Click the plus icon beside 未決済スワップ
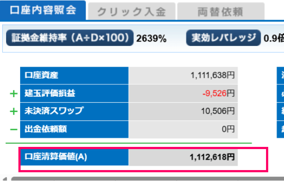The height and width of the screenshot is (181, 284). tap(14, 111)
